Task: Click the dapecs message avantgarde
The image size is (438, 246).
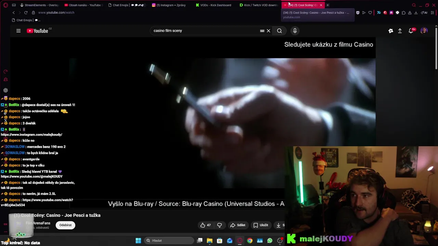Action: tap(31, 159)
